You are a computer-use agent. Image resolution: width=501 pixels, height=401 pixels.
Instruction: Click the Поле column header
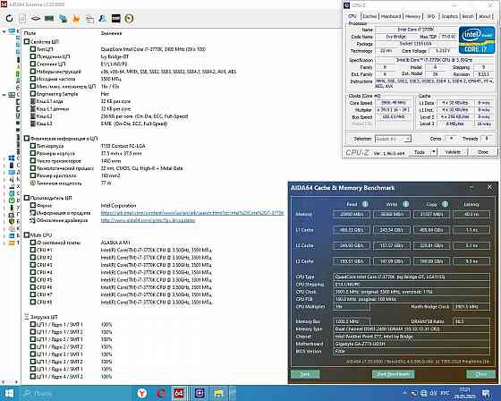click(x=30, y=33)
